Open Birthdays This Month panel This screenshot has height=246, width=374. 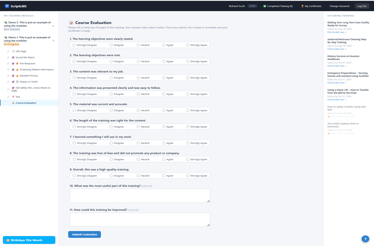coord(29,240)
